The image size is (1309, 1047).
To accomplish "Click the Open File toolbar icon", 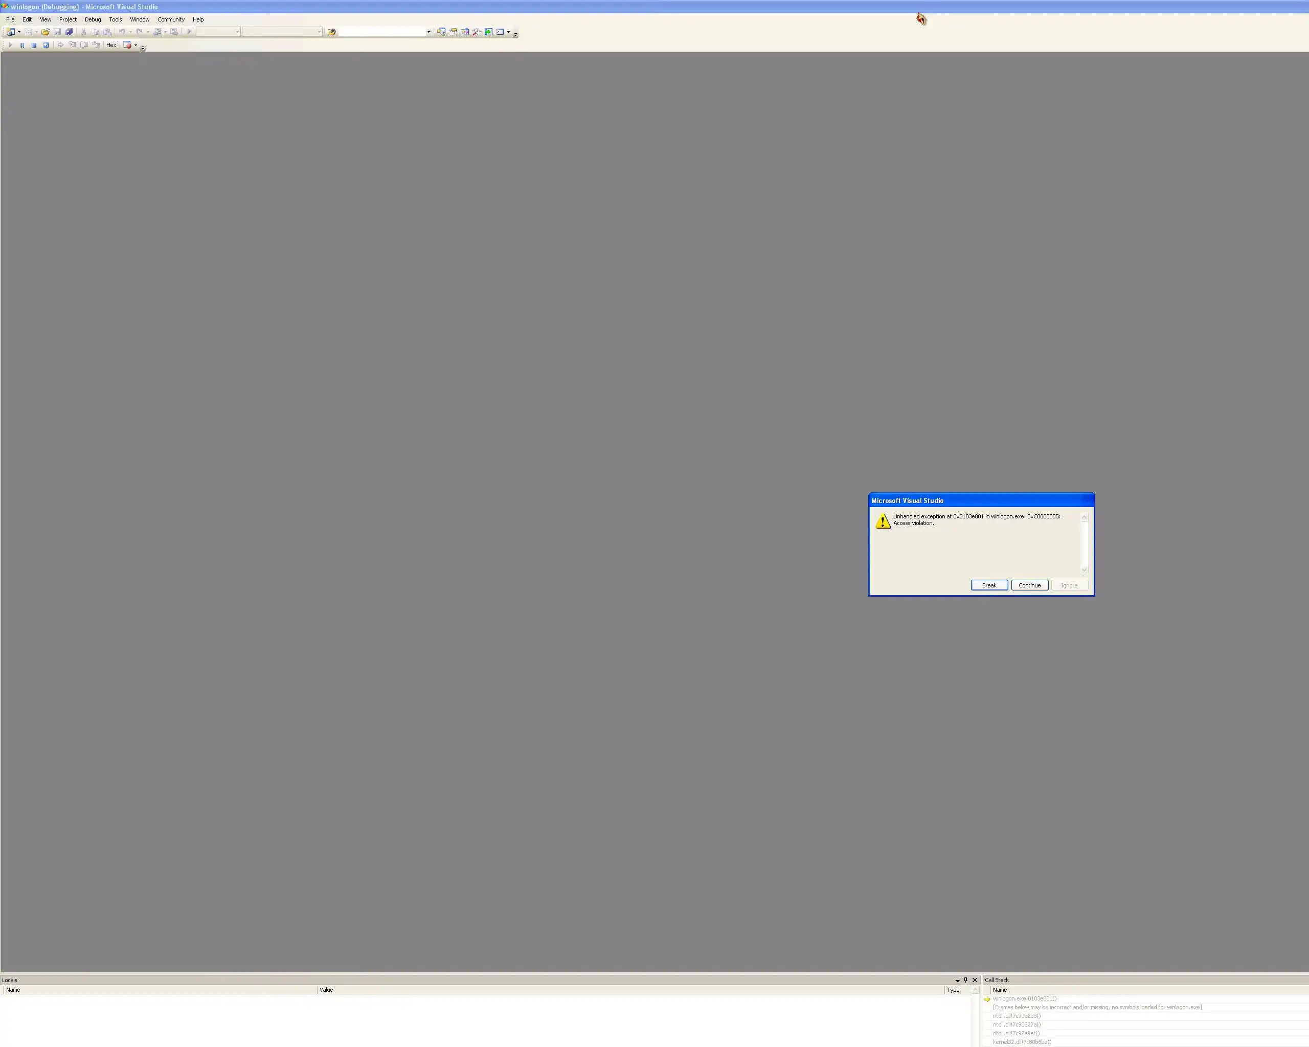I will 45,32.
